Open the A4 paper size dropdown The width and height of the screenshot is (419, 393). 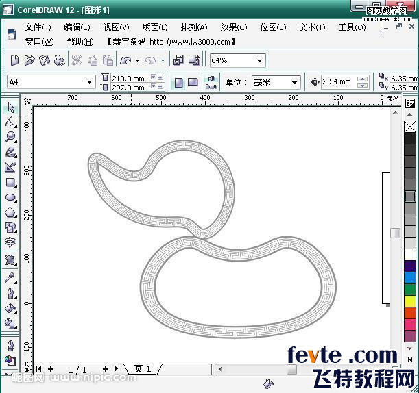[90, 82]
